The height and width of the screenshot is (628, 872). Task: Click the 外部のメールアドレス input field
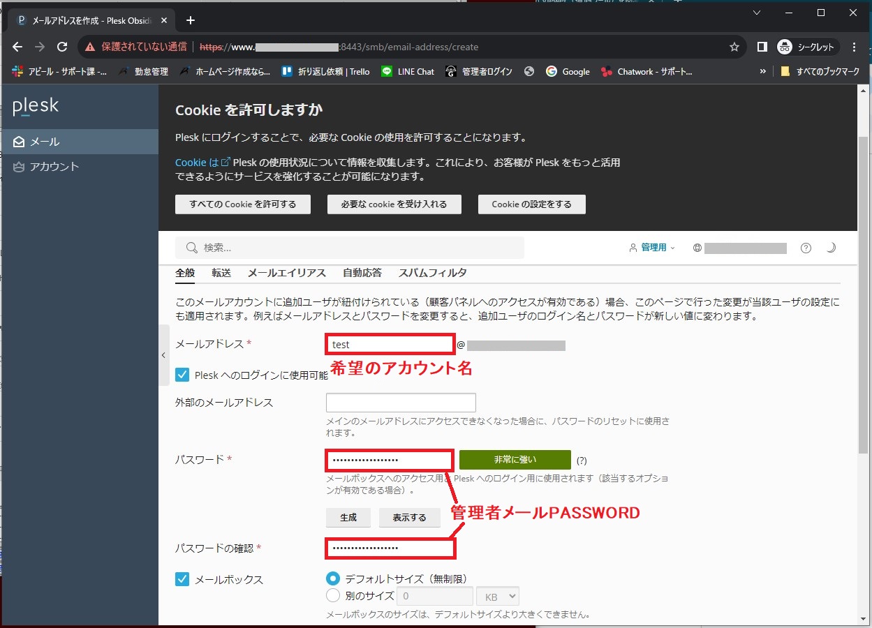tap(401, 403)
